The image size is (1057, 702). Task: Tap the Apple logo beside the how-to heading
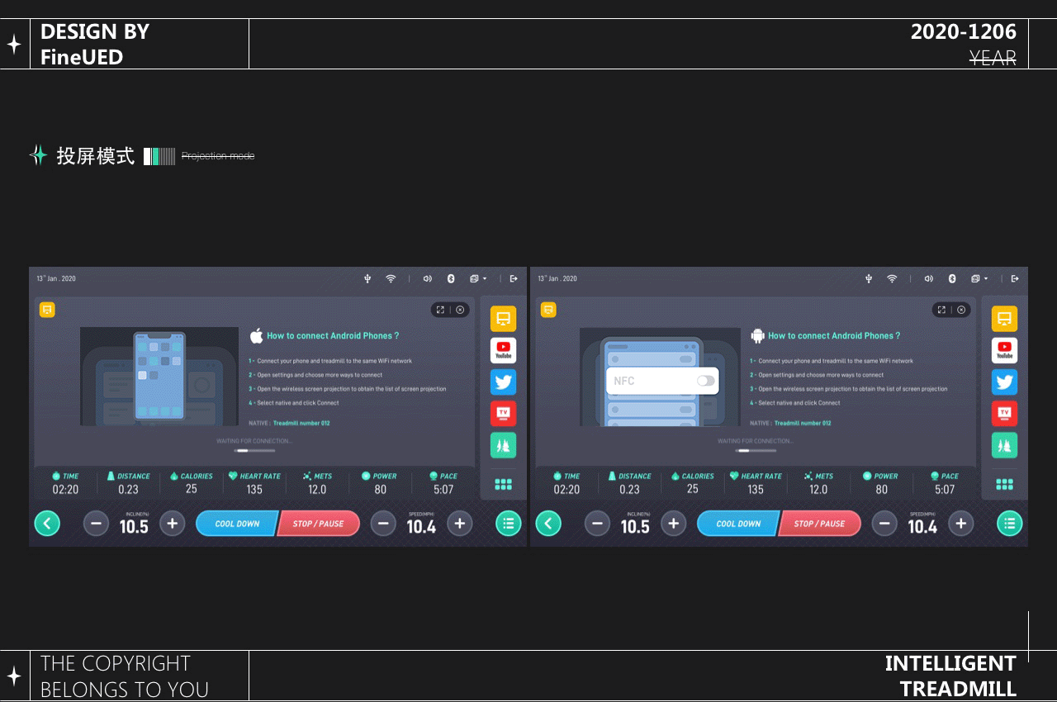[256, 335]
